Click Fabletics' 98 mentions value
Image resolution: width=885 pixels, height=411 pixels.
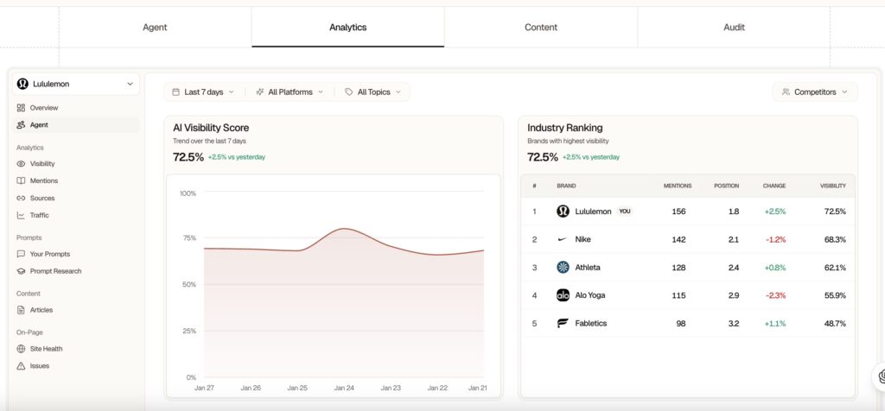tap(681, 324)
